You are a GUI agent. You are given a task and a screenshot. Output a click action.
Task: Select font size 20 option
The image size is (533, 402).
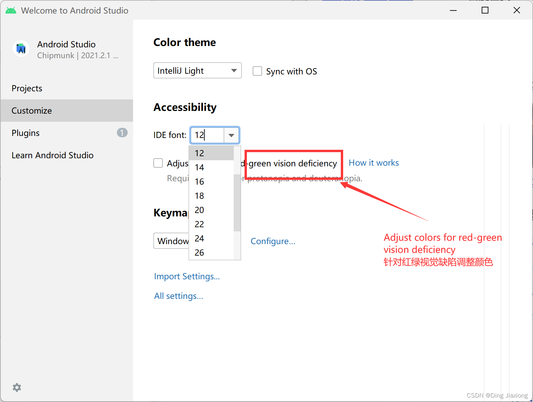pyautogui.click(x=211, y=210)
